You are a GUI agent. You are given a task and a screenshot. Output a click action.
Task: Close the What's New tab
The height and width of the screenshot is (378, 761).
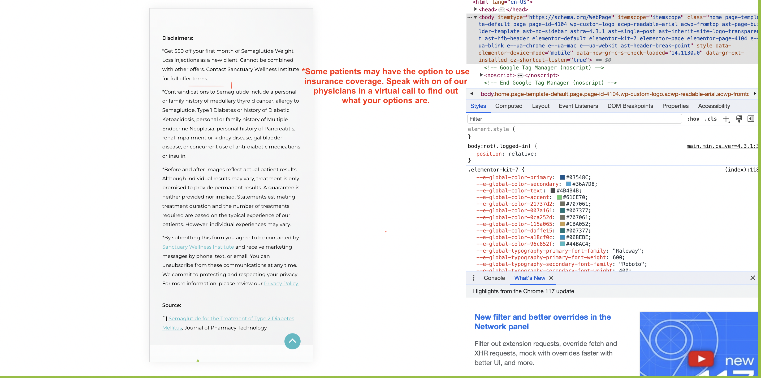(551, 278)
